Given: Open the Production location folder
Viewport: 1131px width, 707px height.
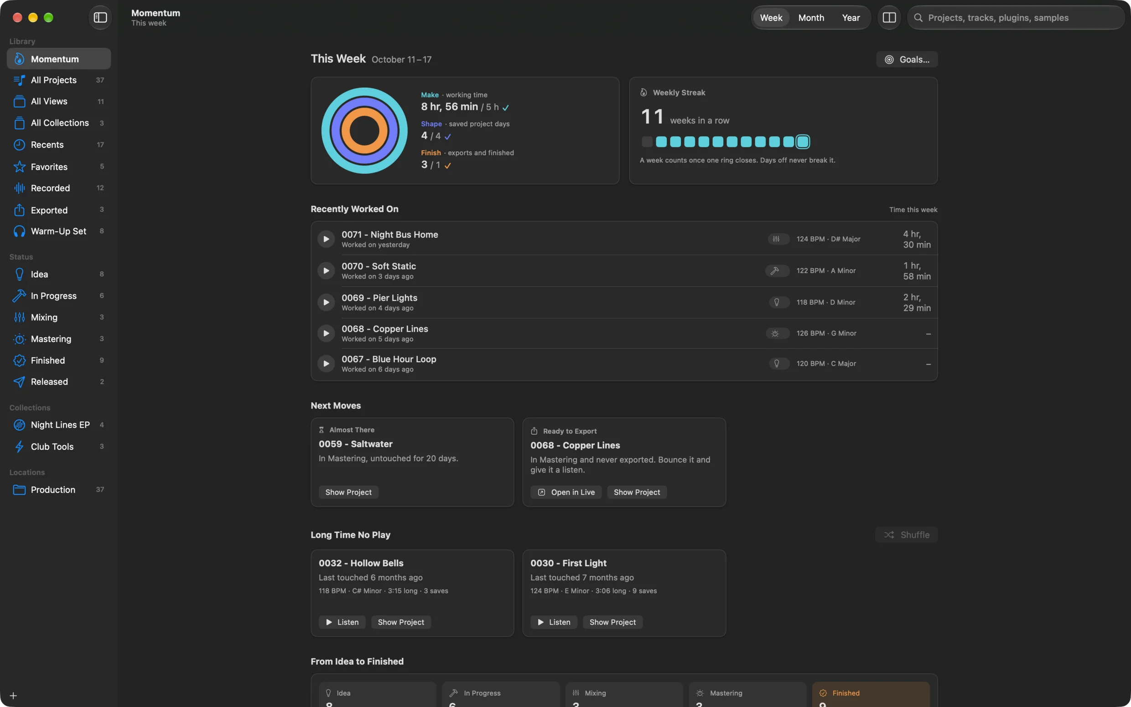Looking at the screenshot, I should point(59,490).
